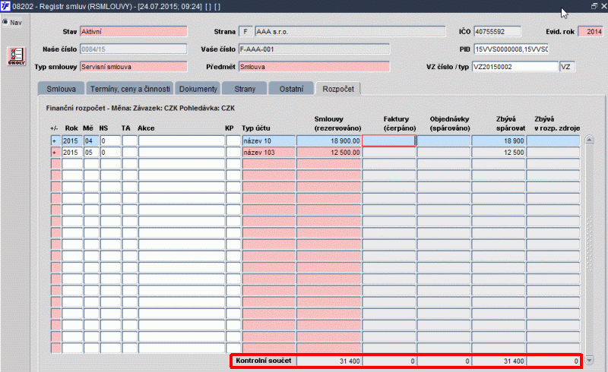Image resolution: width=608 pixels, height=372 pixels.
Task: Select the Typ účtu cell název 103
Action: click(268, 153)
